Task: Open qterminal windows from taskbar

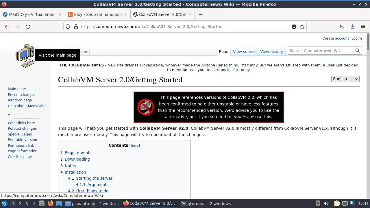Action: [206, 203]
